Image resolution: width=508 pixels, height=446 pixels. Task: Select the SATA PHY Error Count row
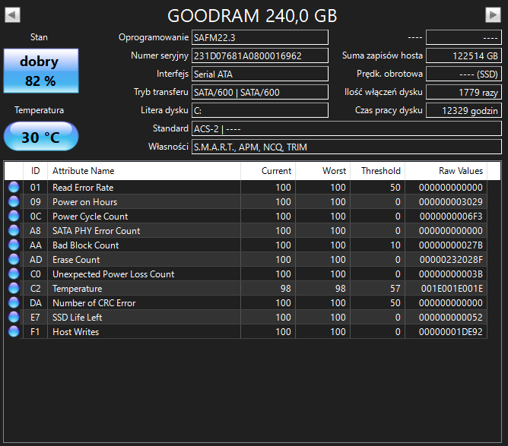point(246,230)
